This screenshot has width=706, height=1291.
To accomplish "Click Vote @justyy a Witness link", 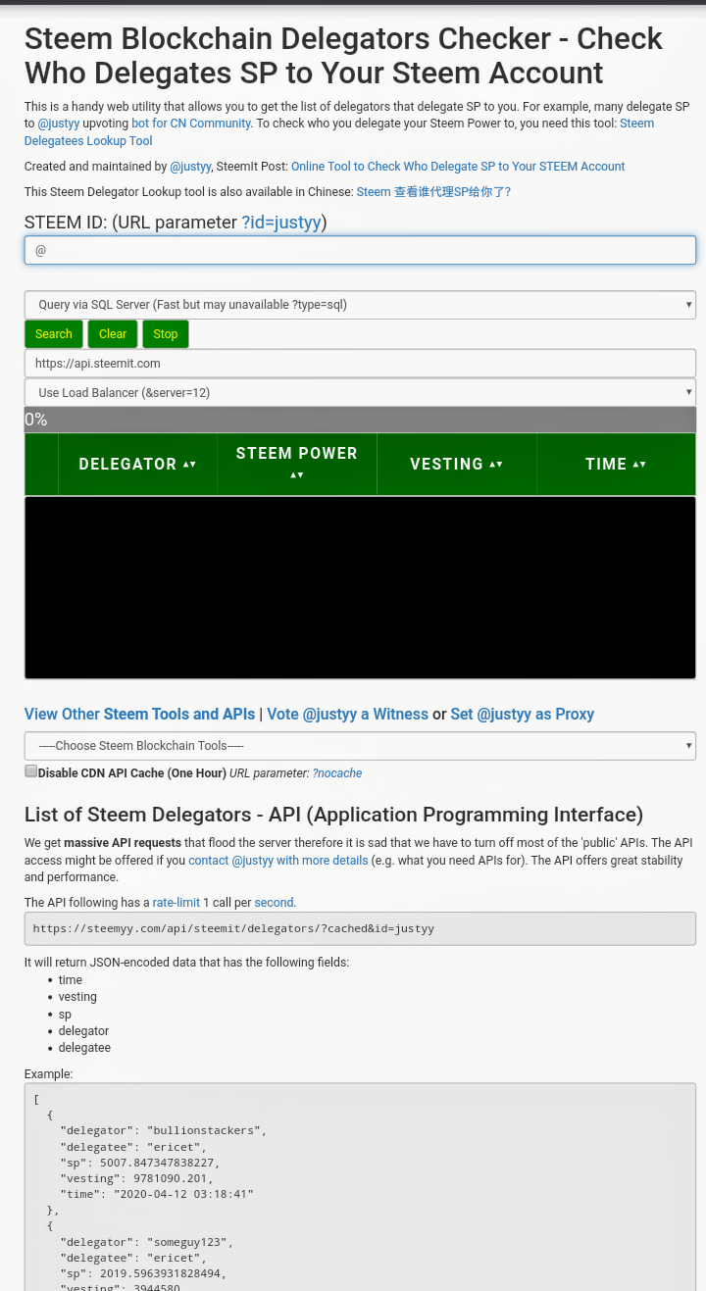I will [347, 715].
